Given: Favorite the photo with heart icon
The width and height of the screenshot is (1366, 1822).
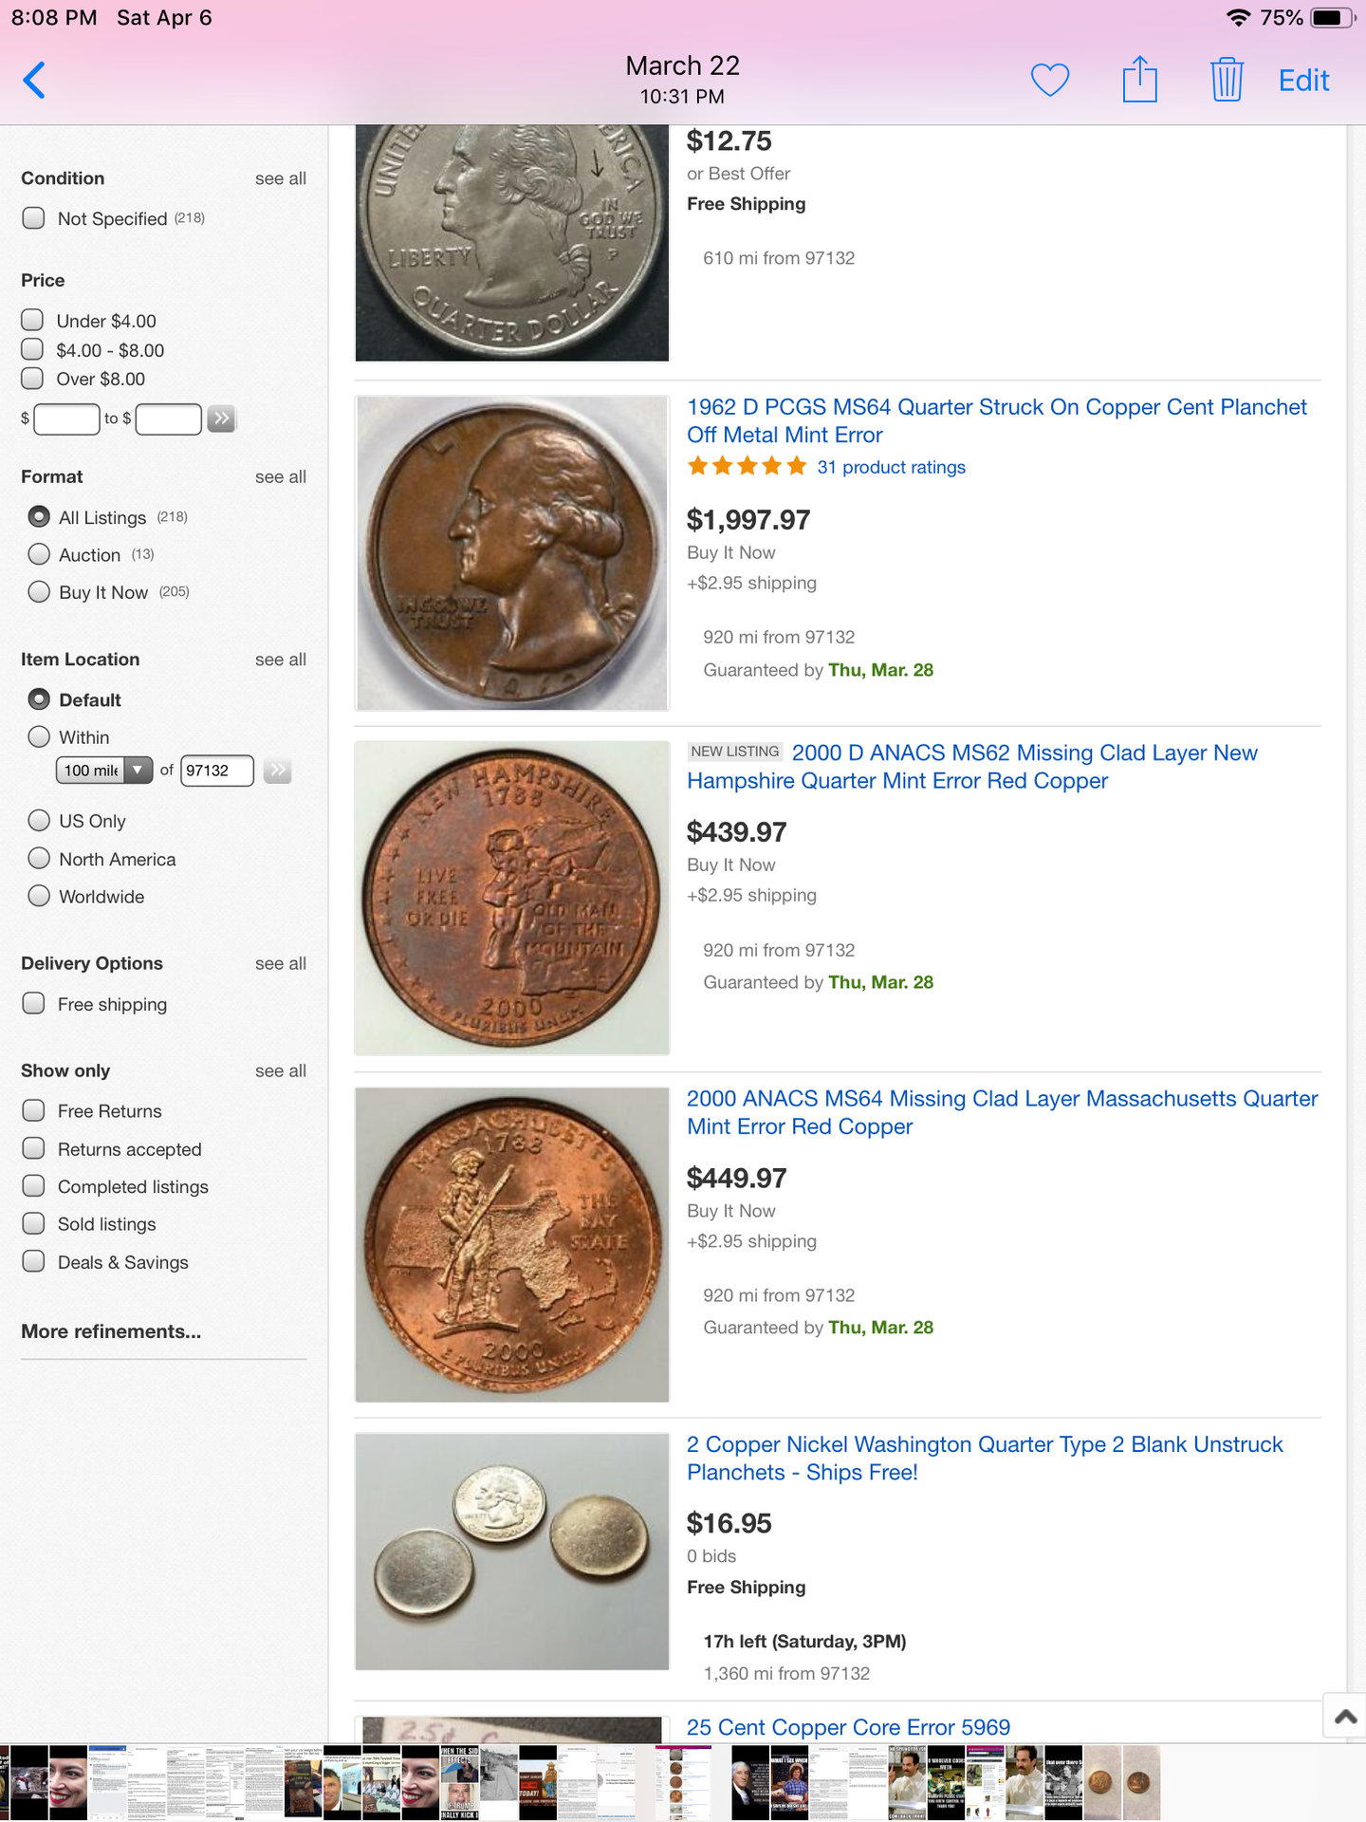Looking at the screenshot, I should (1050, 81).
